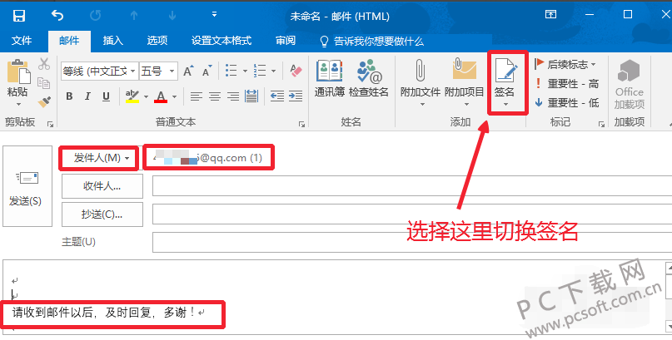This screenshot has height=340, width=672.
Task: Click the previous item up arrow
Action: pyautogui.click(x=134, y=16)
